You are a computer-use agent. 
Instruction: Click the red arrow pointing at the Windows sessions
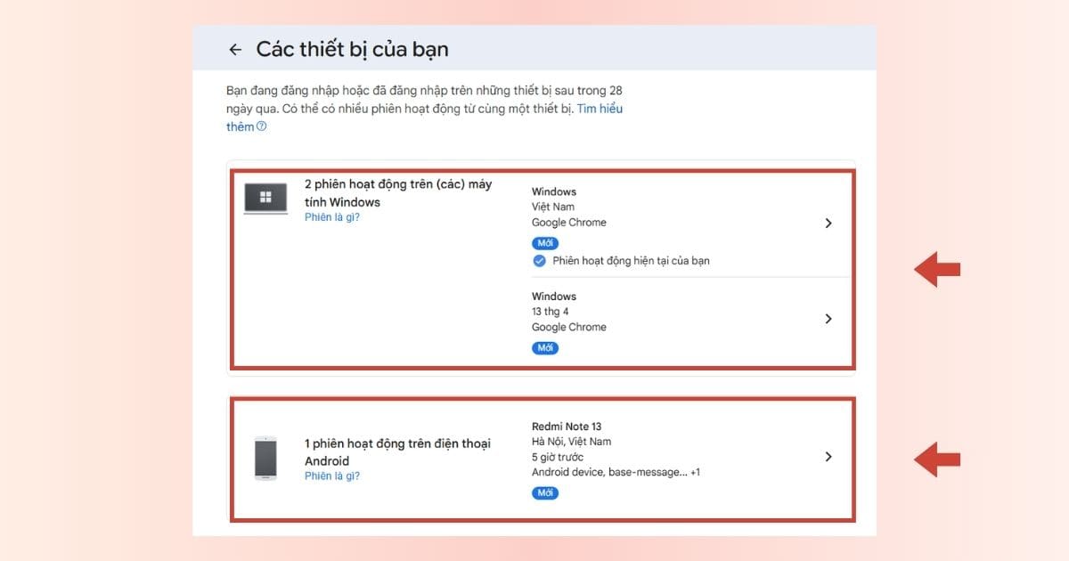937,269
